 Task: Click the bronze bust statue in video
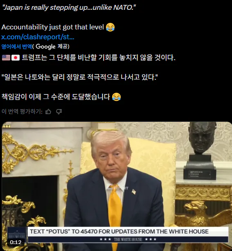pyautogui.click(x=202, y=150)
